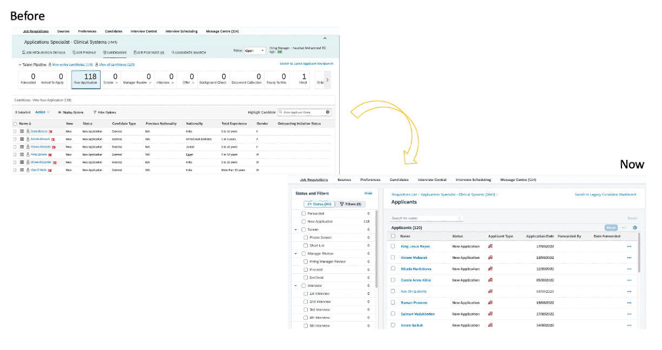Click the ellipsis icon beside the Move button
Image resolution: width=662 pixels, height=350 pixels.
coord(624,227)
